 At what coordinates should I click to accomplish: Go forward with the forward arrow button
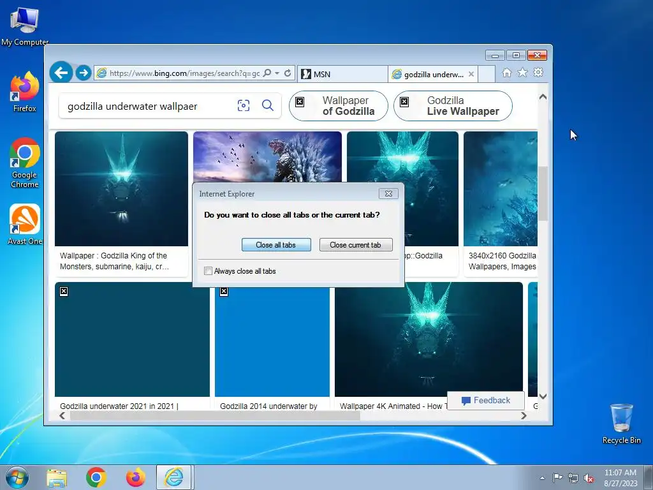[84, 73]
